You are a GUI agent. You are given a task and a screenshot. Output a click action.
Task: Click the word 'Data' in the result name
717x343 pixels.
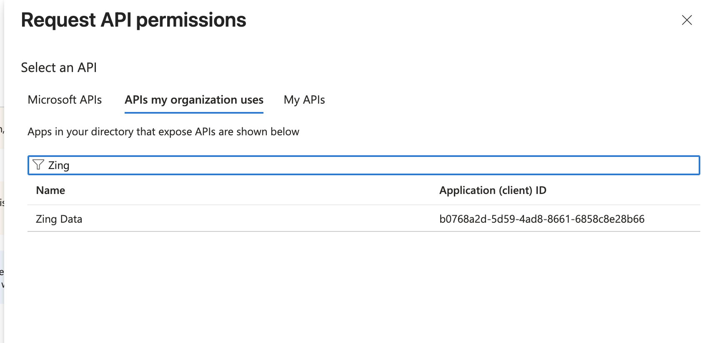click(71, 219)
